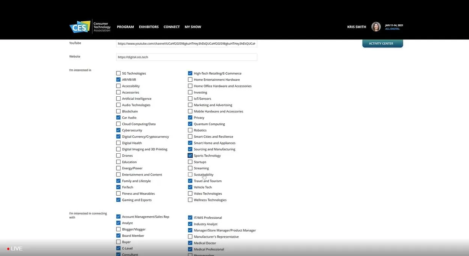This screenshot has height=256, width=469.
Task: Check the Blockchain checkbox
Action: (x=118, y=111)
